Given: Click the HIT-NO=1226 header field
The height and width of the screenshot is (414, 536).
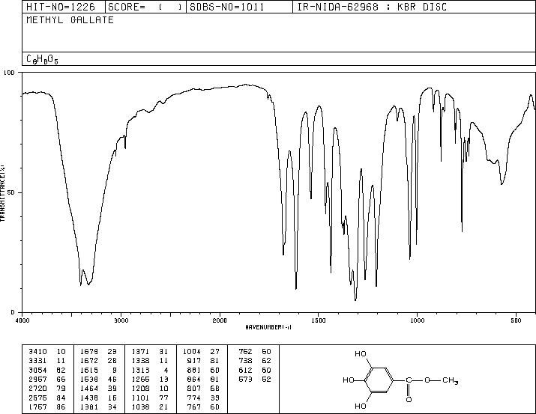Looking at the screenshot, I should click(64, 7).
